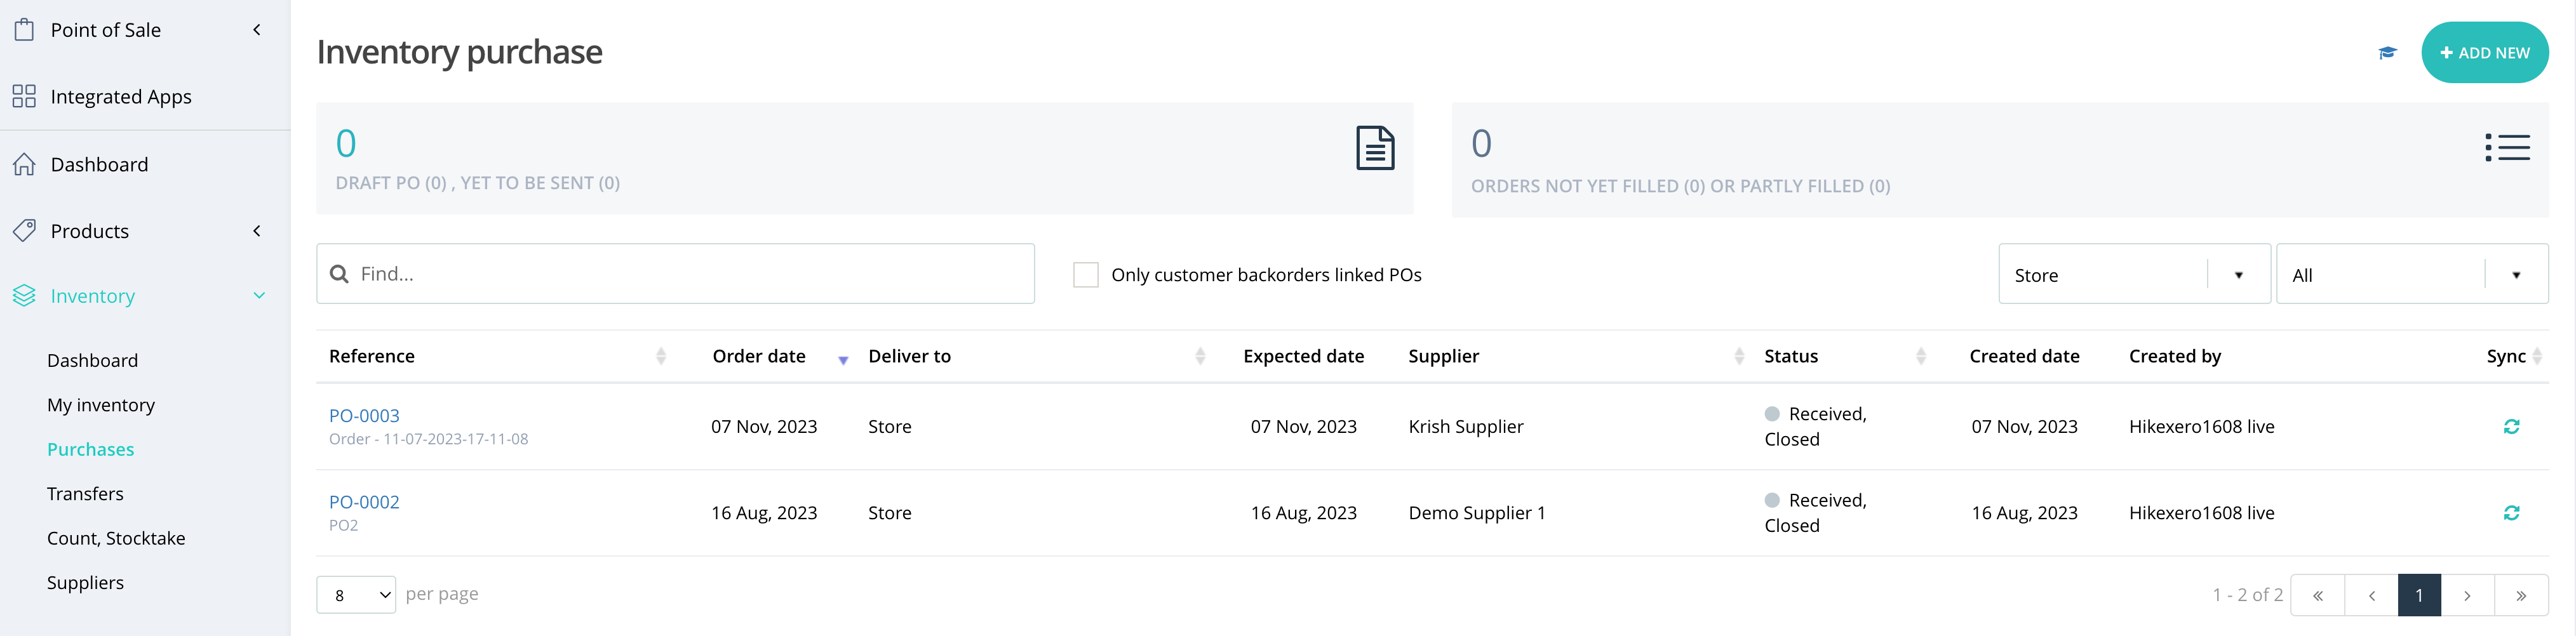Screen dimensions: 2576x636
Task: Click the Dashboard home icon
Action: point(24,164)
